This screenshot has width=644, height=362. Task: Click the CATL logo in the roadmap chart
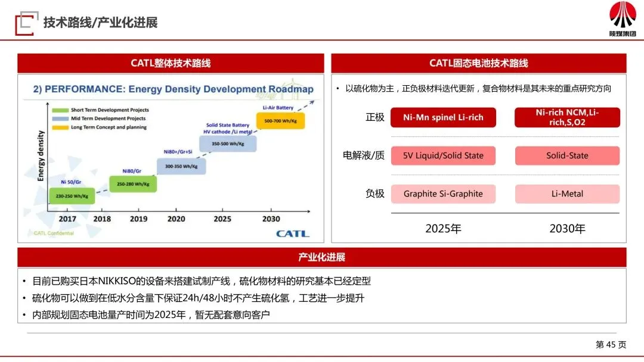click(292, 233)
